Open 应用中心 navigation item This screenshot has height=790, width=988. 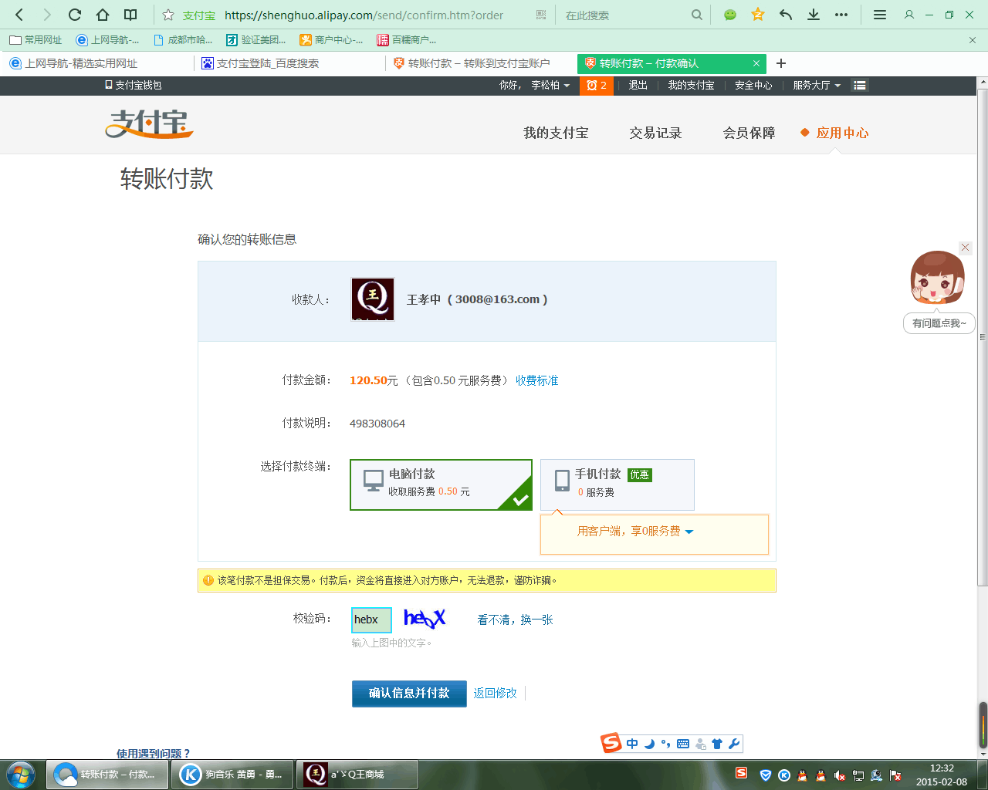point(842,133)
